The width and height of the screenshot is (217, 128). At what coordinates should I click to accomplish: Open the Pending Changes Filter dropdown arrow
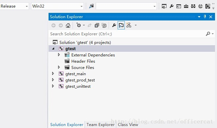pos(84,25)
